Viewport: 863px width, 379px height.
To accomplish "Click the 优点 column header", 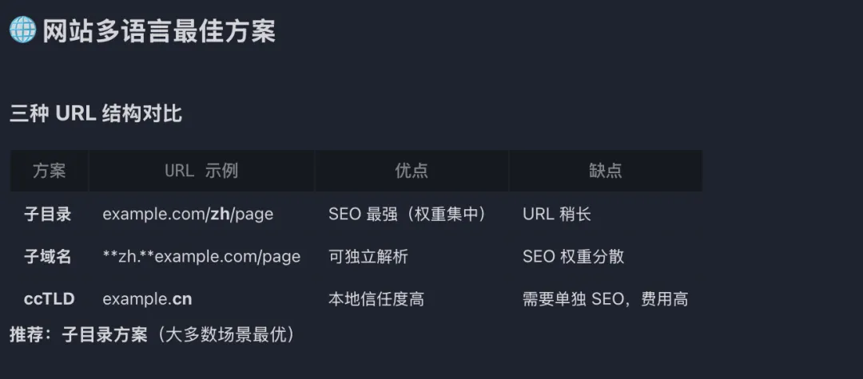I will coord(412,171).
